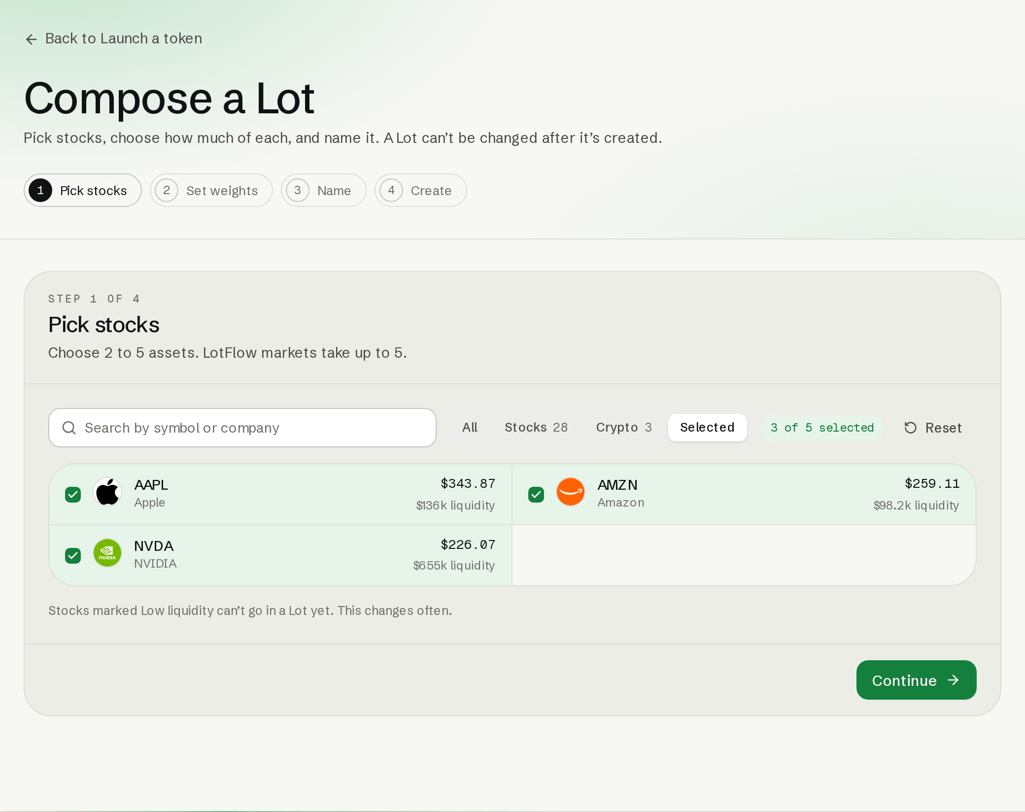The width and height of the screenshot is (1025, 812).
Task: Click the Reset circular arrow icon
Action: point(911,428)
